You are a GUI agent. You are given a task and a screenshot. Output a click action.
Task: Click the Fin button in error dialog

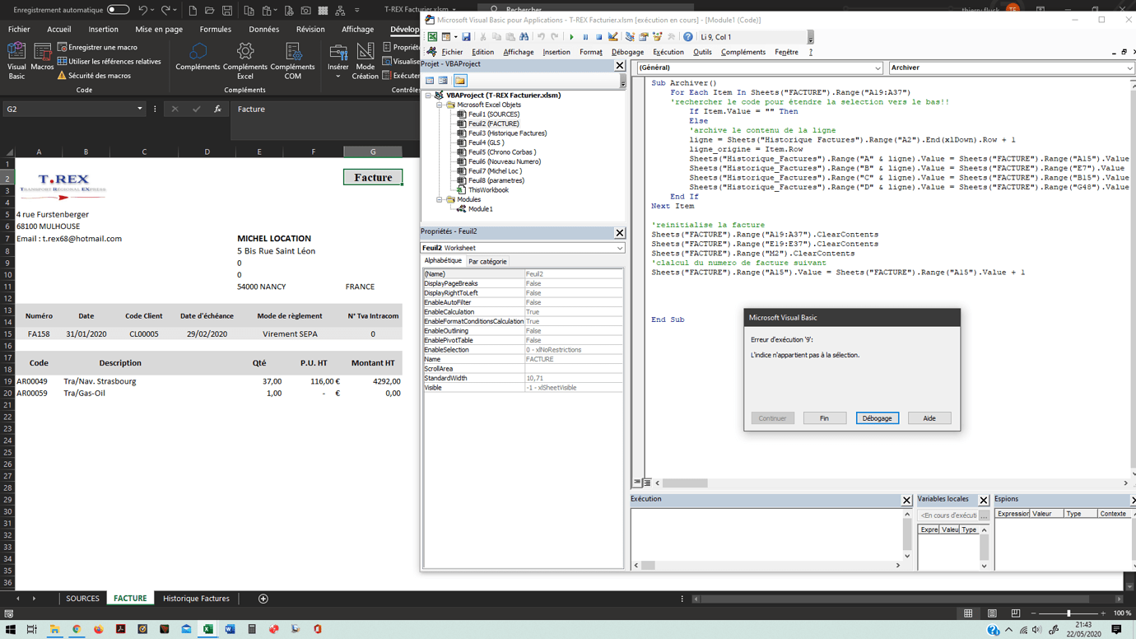(x=824, y=418)
